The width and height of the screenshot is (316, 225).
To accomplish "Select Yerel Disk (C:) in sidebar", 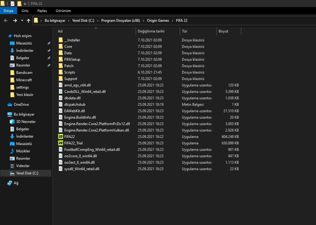I will [x=27, y=173].
